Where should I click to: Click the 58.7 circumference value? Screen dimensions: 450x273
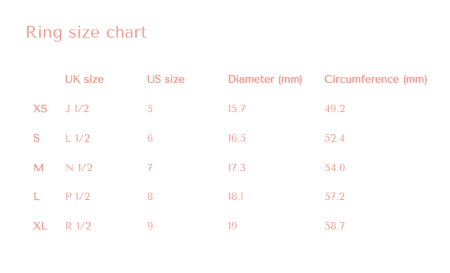[x=334, y=226]
